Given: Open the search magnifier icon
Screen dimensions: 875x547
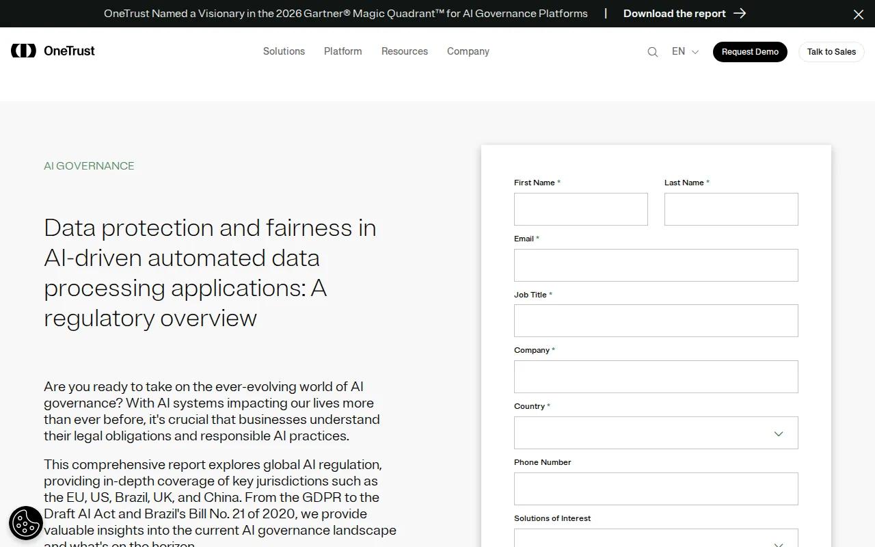Looking at the screenshot, I should (x=653, y=52).
